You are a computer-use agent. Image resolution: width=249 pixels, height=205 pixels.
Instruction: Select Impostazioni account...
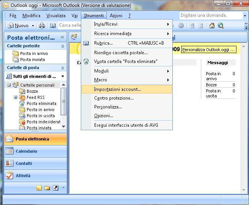coord(127,89)
